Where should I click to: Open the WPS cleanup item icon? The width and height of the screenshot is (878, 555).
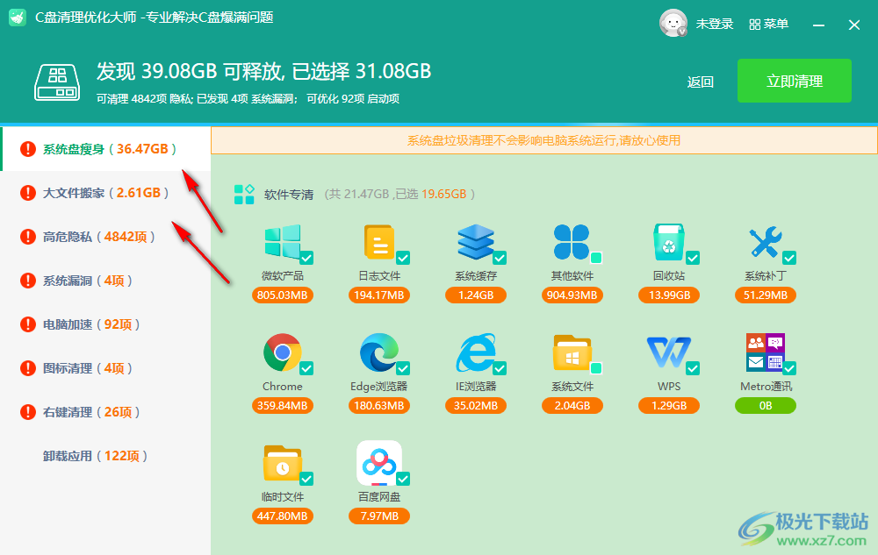[x=668, y=352]
